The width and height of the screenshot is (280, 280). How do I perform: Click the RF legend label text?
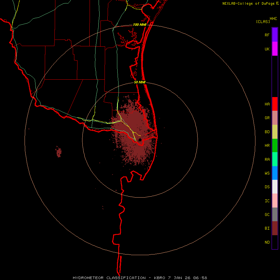coord(267,35)
